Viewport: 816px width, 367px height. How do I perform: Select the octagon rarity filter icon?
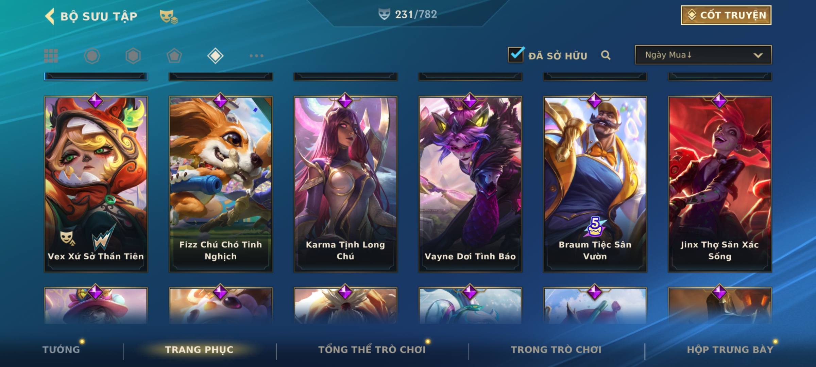(92, 56)
